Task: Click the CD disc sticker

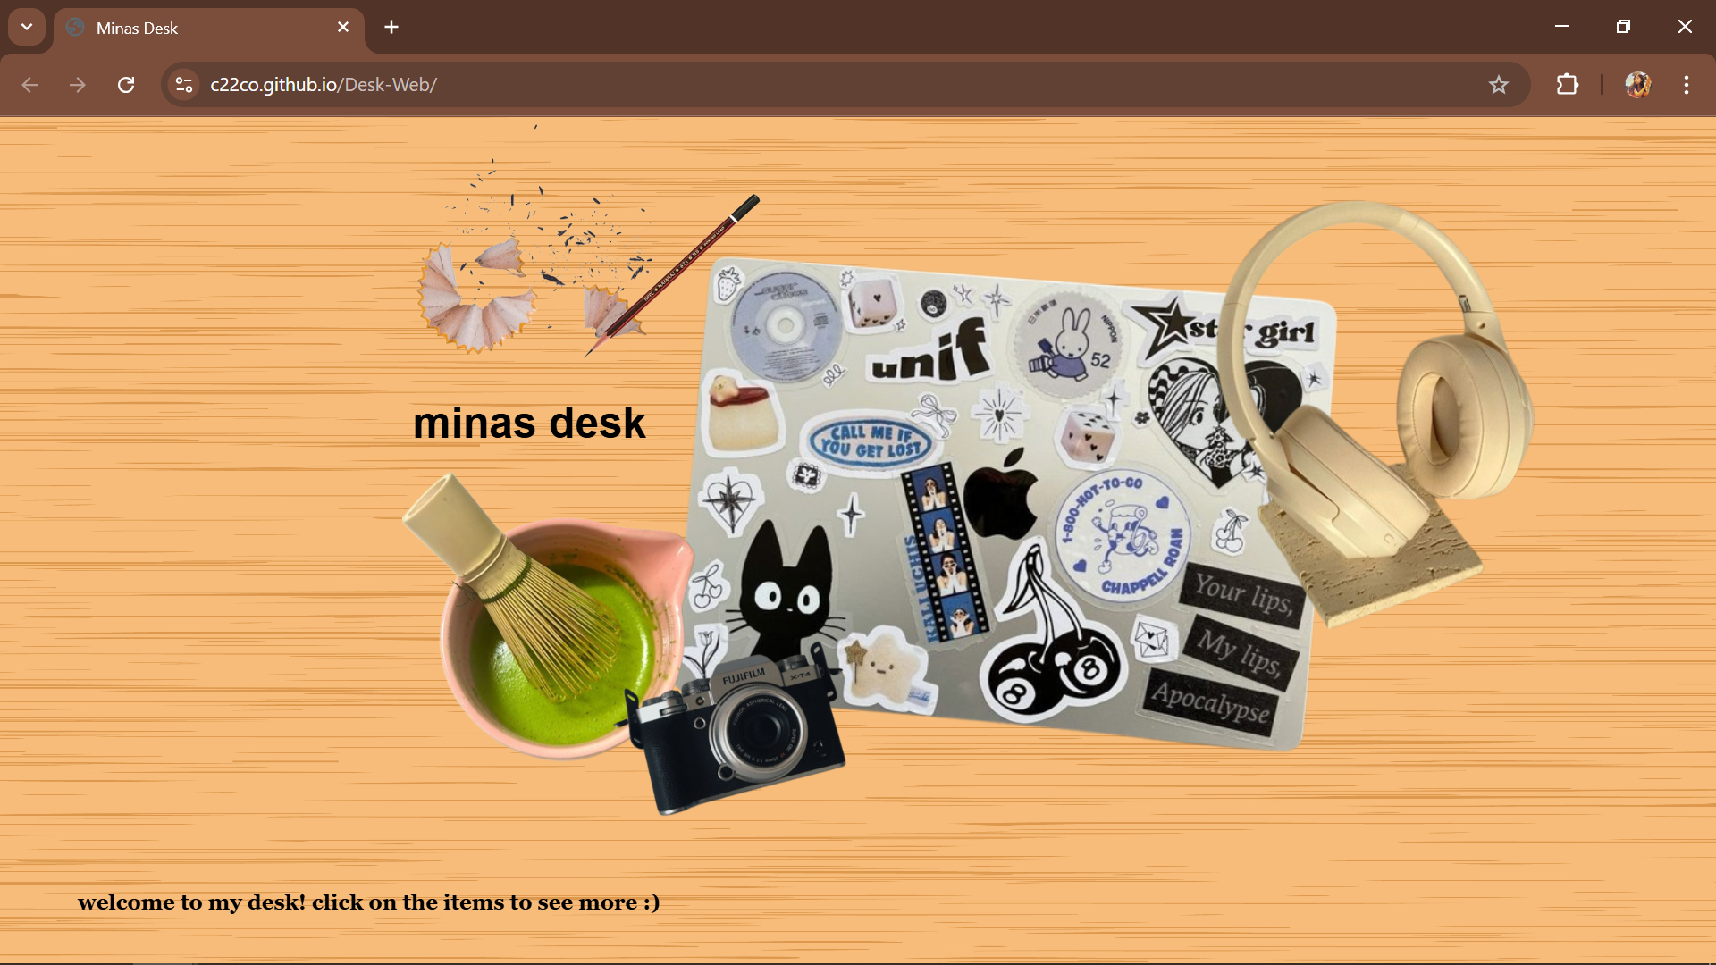Action: point(786,326)
